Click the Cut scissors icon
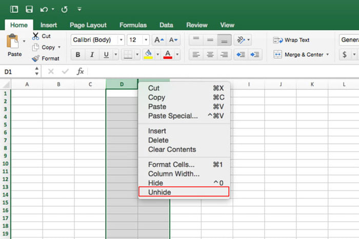Image resolution: width=359 pixels, height=239 pixels. click(35, 36)
